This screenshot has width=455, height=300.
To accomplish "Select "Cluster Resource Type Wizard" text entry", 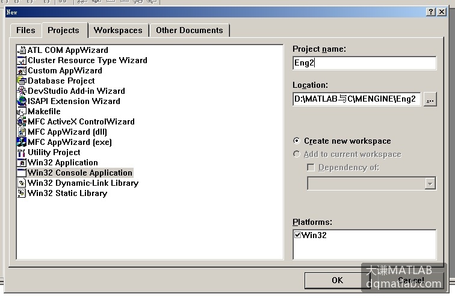I will click(x=88, y=60).
